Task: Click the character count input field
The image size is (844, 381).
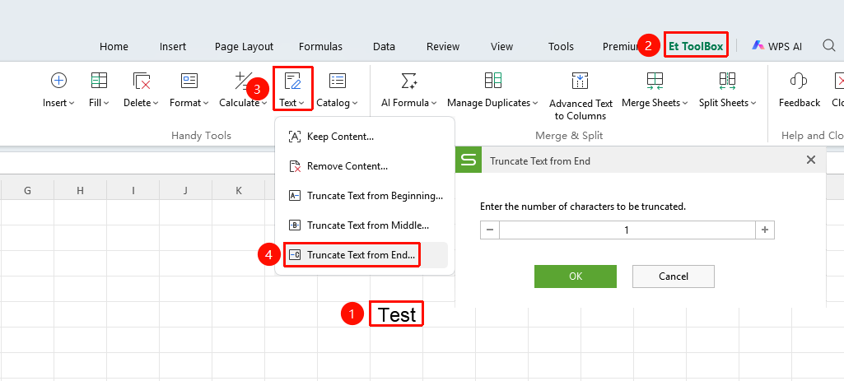Action: [x=627, y=230]
